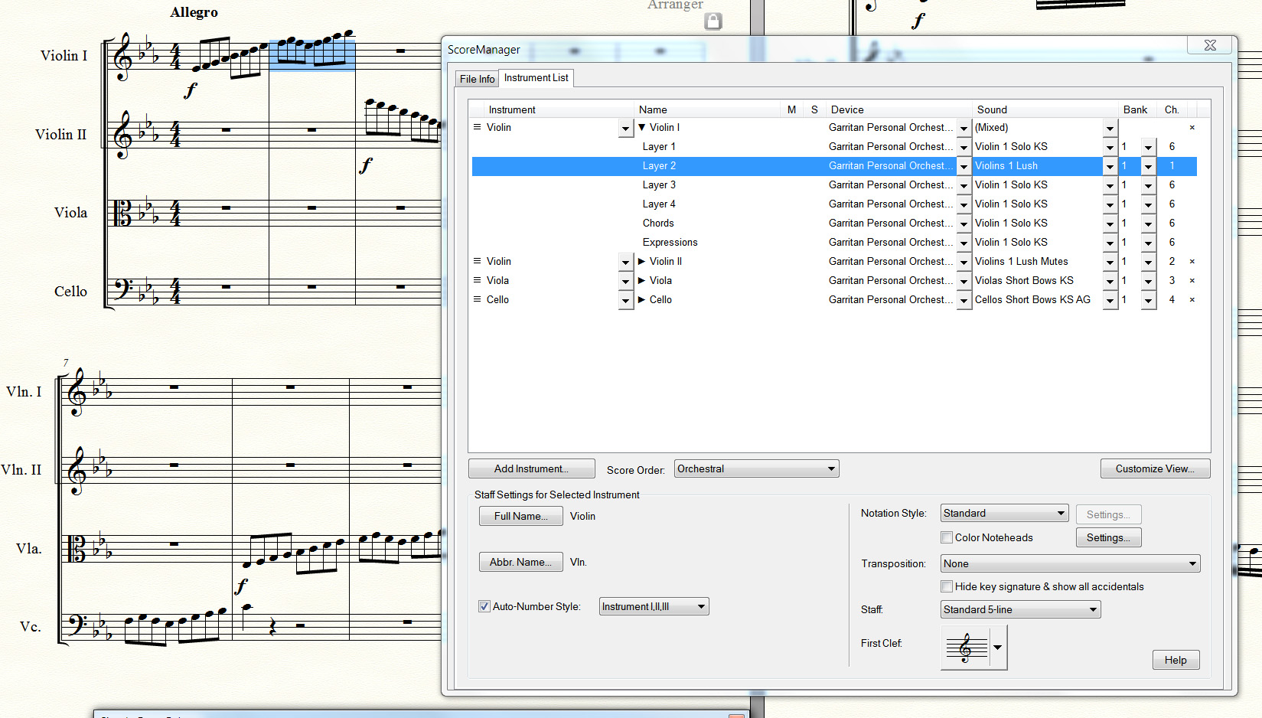The width and height of the screenshot is (1262, 718).
Task: Select the Layer 3 row
Action: coord(659,184)
